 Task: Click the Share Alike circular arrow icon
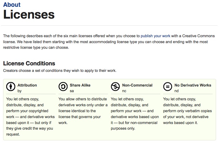pos(63,87)
